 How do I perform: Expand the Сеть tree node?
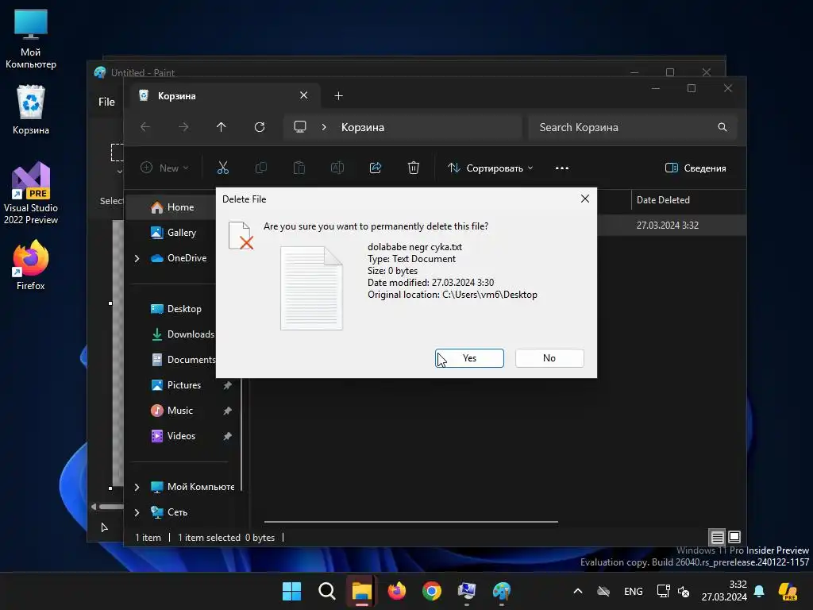click(x=137, y=512)
